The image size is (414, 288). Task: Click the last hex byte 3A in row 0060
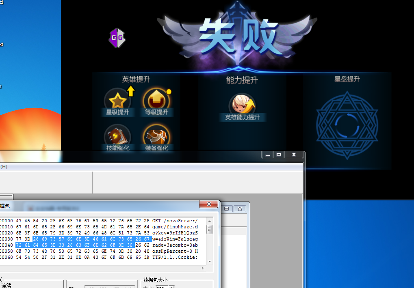[147, 257]
